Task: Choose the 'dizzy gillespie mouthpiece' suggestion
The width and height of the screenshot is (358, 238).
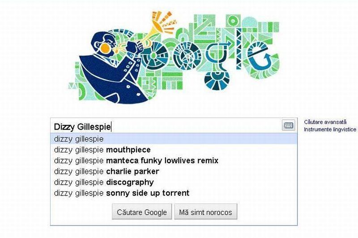Action: (102, 150)
